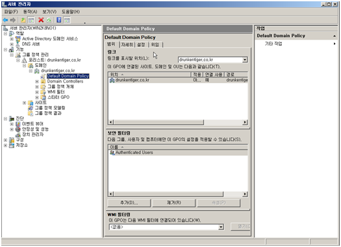Click the WMI 필터 folder icon
The height and width of the screenshot is (247, 341).
[x=43, y=92]
